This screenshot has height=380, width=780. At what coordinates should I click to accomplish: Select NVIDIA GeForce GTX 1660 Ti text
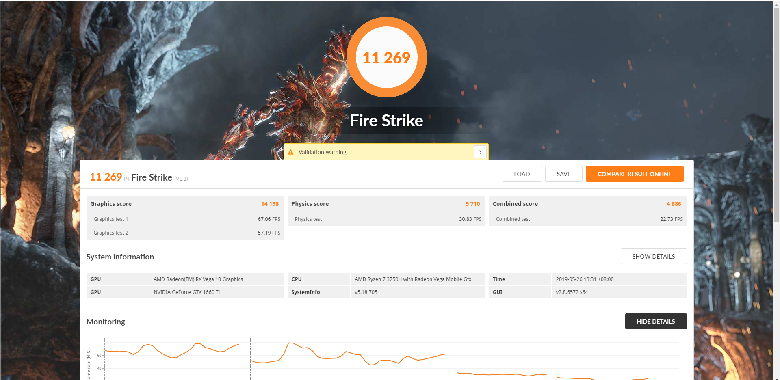click(186, 292)
